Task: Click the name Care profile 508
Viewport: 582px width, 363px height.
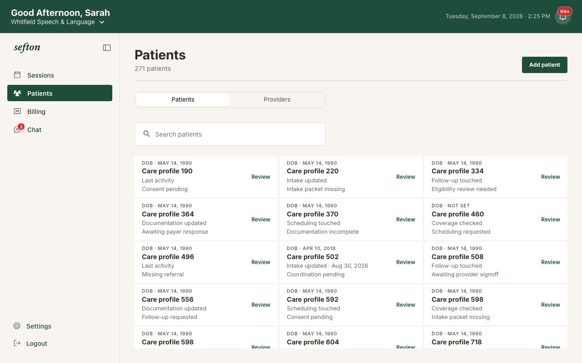Action: coord(457,257)
